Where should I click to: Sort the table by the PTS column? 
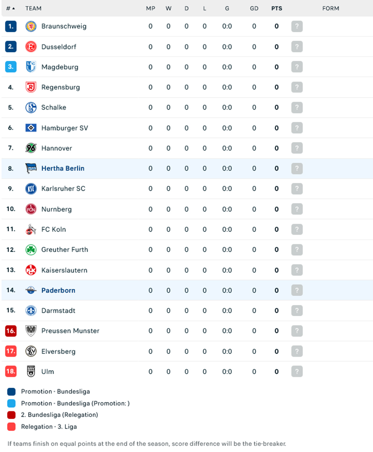[x=276, y=8]
